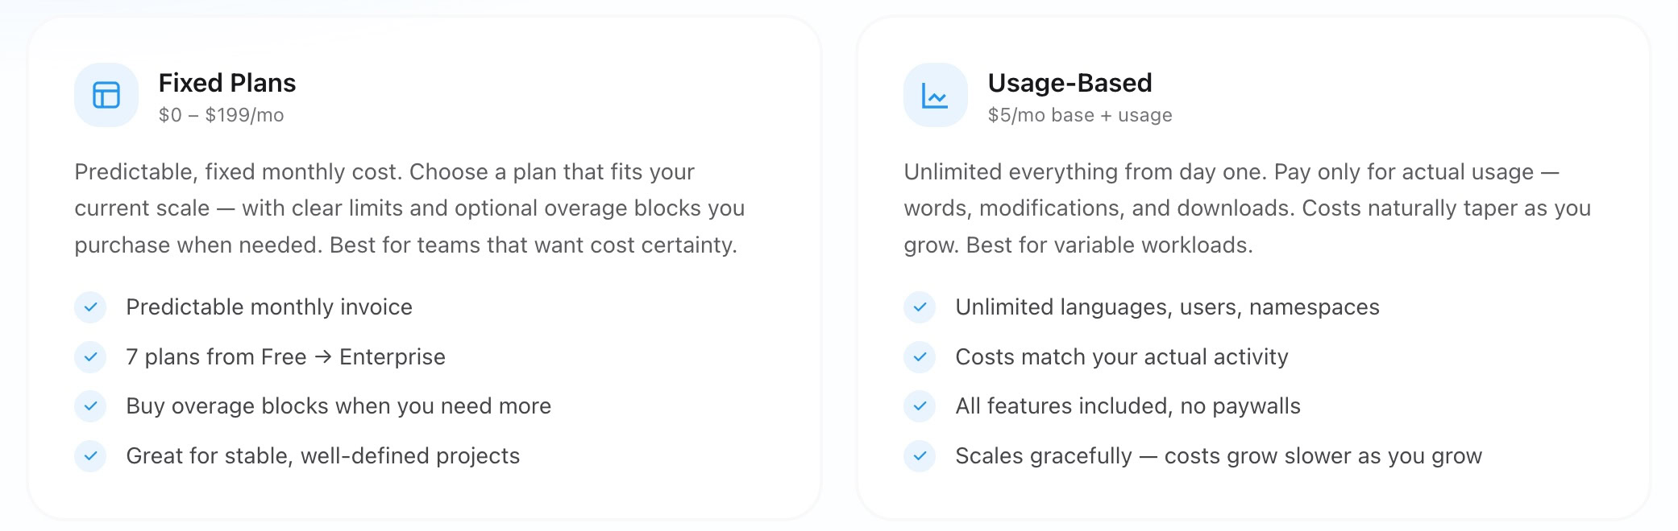Click 'All features included, no paywalls' text
The height and width of the screenshot is (531, 1678).
(1128, 406)
